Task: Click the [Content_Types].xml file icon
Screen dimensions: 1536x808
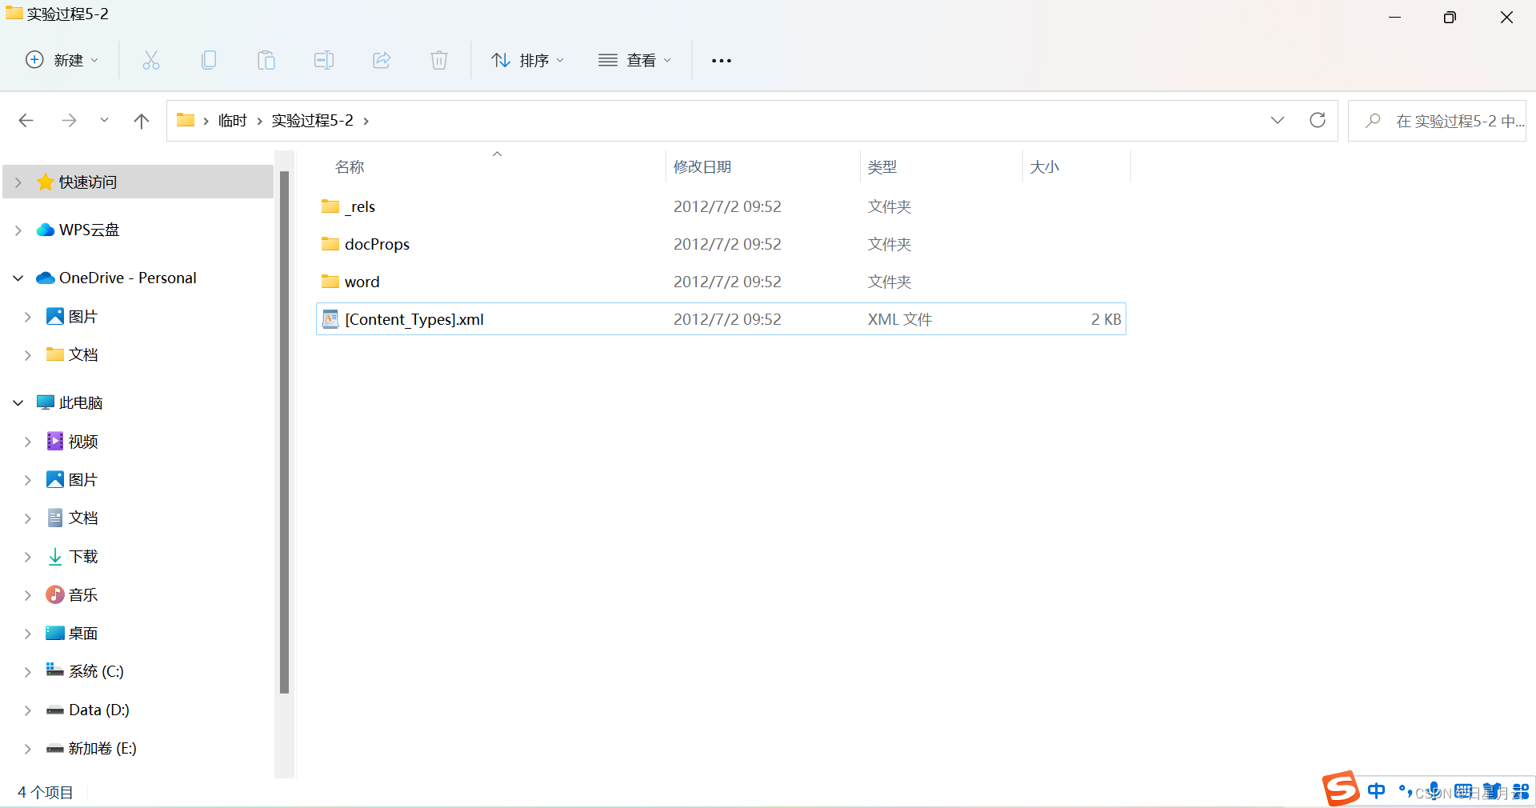Action: click(x=330, y=319)
